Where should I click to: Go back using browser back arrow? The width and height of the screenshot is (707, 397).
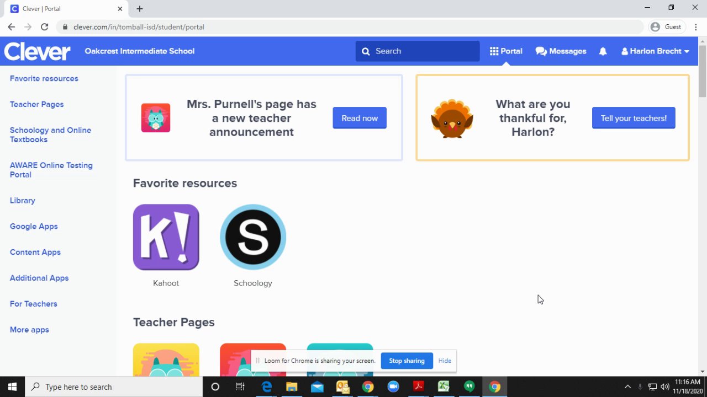click(x=11, y=26)
